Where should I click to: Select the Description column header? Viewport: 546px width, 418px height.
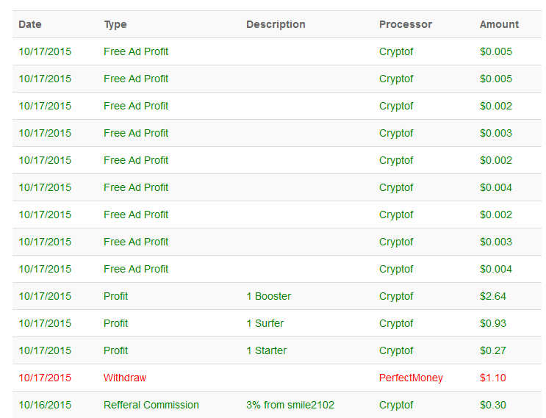(276, 24)
